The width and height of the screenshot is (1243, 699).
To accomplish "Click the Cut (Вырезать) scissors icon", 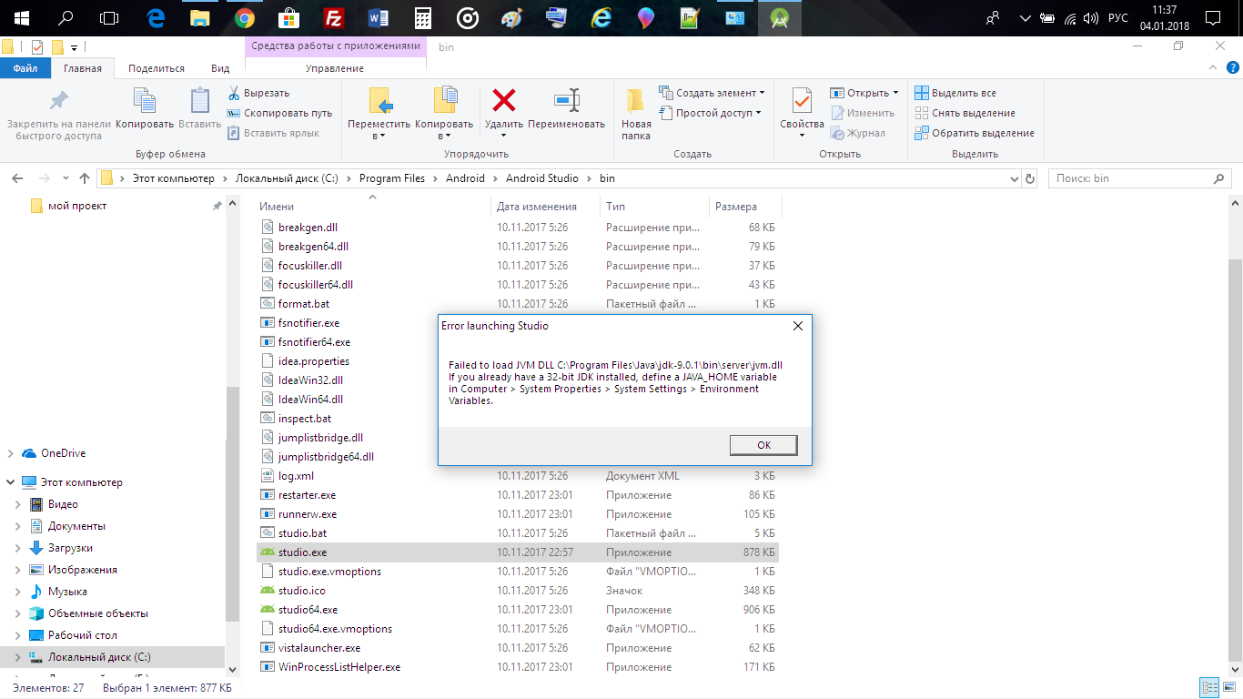I will pos(234,93).
